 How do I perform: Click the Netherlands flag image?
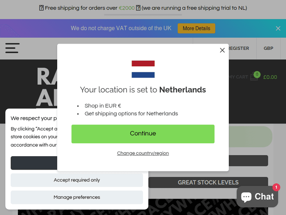coord(143,69)
